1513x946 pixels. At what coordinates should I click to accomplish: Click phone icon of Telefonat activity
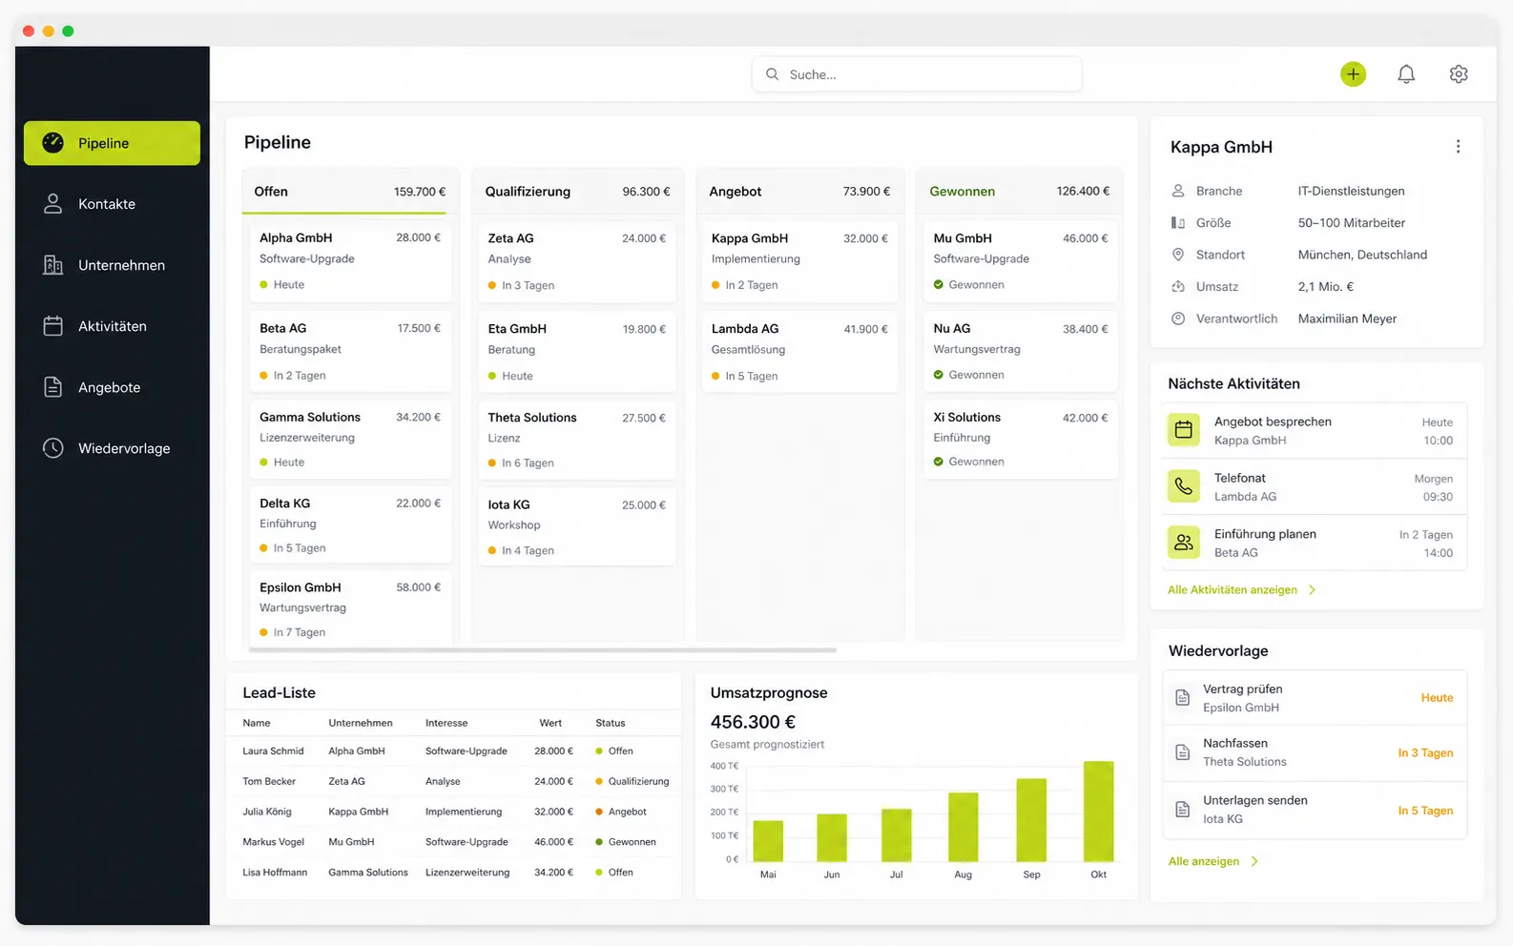coord(1184,486)
